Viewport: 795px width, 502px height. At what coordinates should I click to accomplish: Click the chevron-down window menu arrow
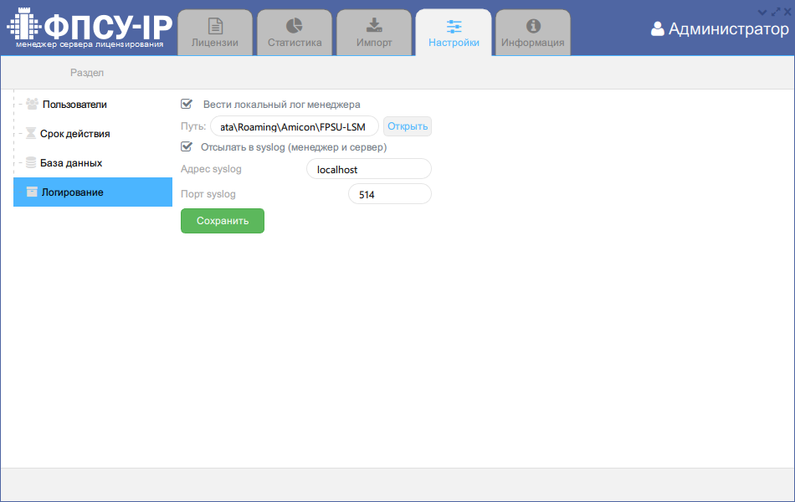(x=762, y=12)
